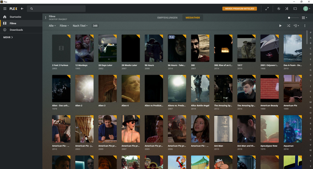Open settings wrench and screwdriver icon
The height and width of the screenshot is (169, 313).
tap(287, 8)
